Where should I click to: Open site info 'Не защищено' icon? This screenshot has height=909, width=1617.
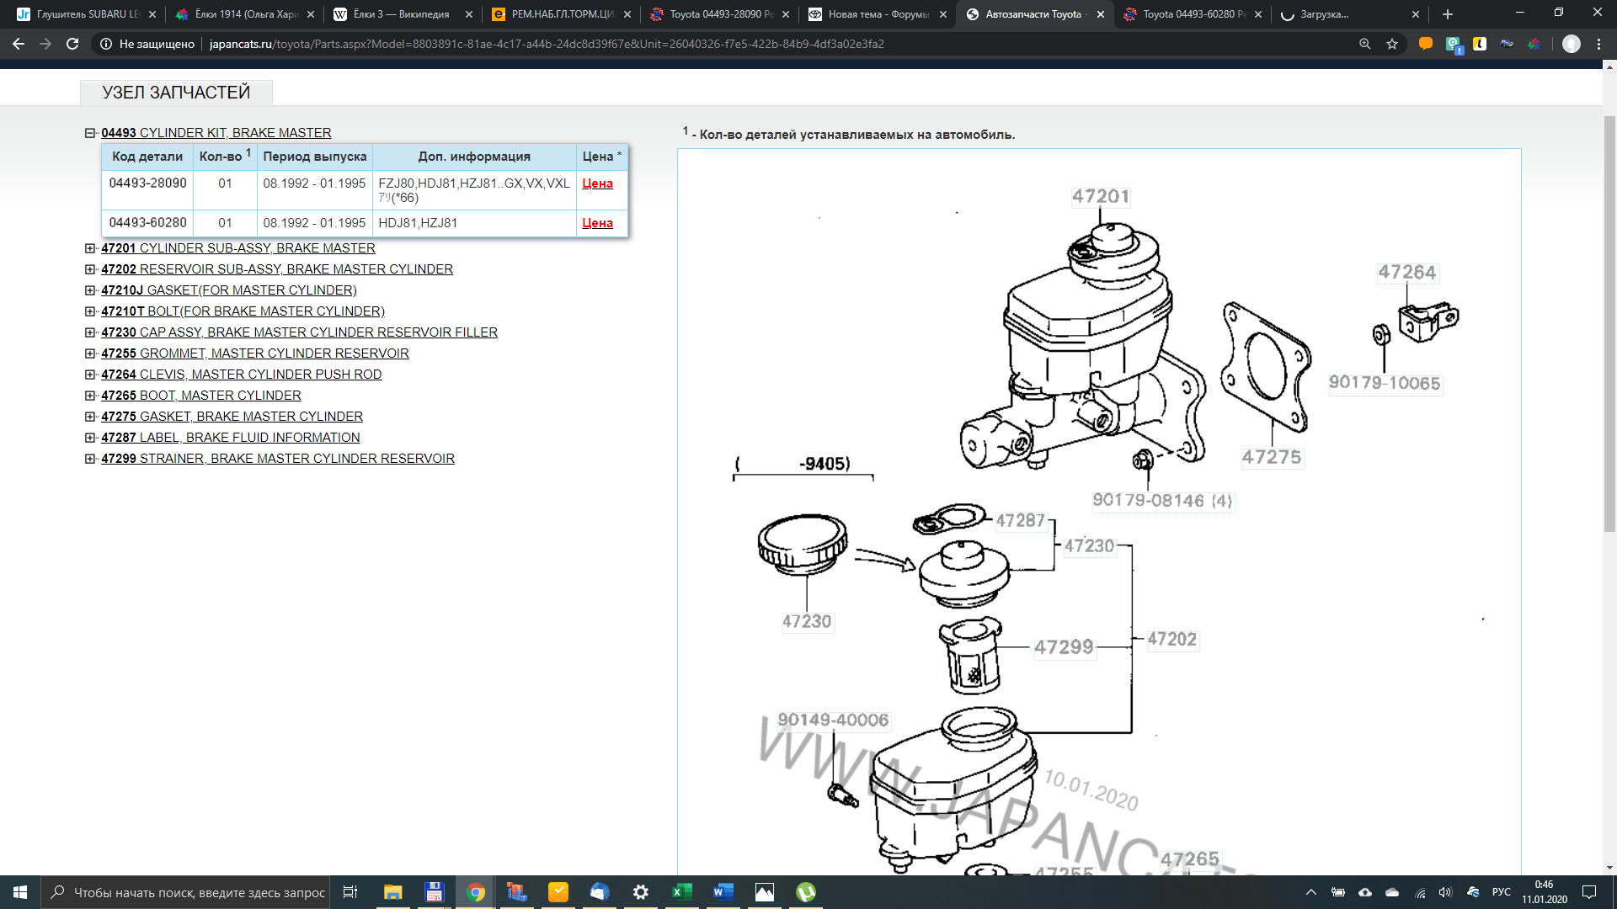106,44
